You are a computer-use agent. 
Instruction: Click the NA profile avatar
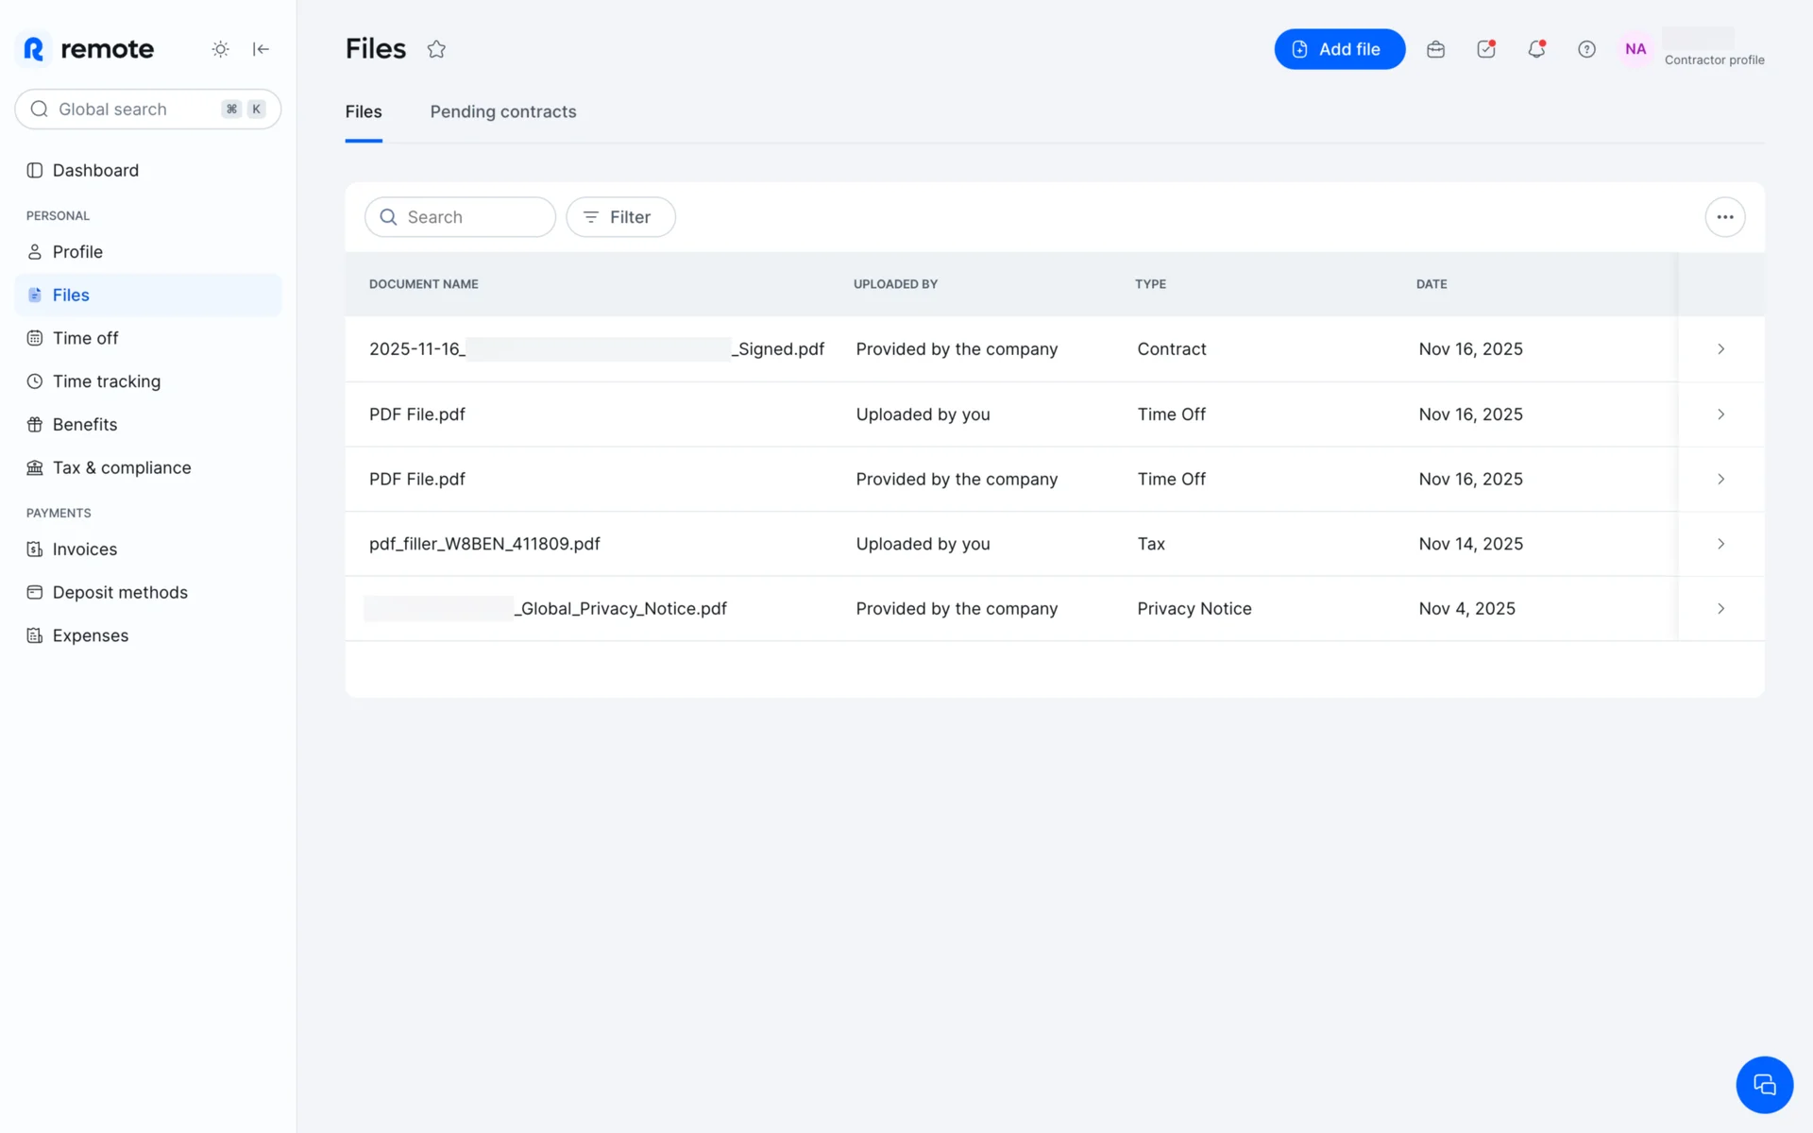[1635, 49]
